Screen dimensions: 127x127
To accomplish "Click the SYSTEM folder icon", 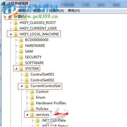I will click(21, 69).
